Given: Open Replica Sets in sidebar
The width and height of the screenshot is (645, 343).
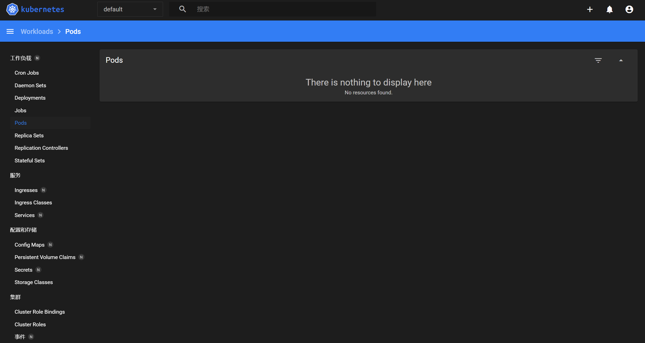Looking at the screenshot, I should (x=29, y=136).
